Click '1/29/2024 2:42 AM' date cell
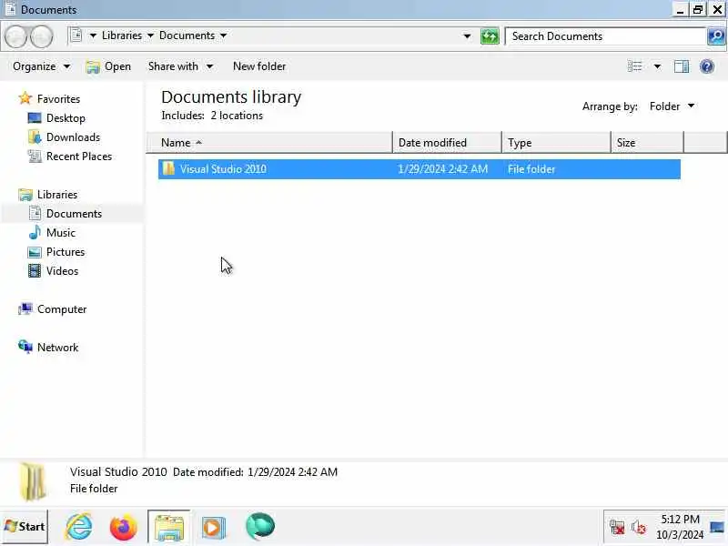 point(442,169)
